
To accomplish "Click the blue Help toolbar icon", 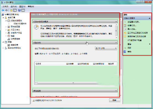I will click(19, 10).
